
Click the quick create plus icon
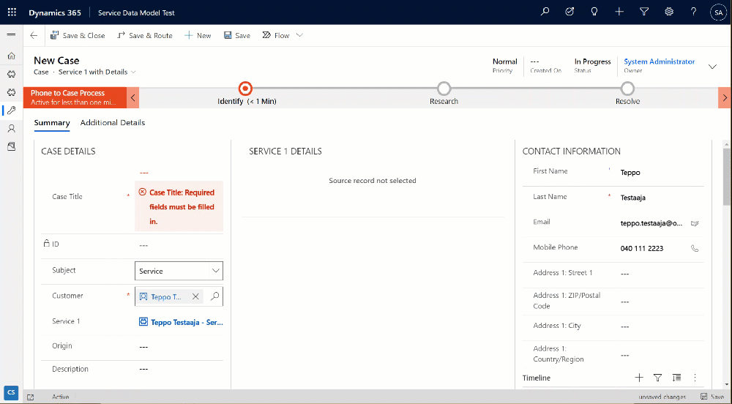(x=619, y=12)
